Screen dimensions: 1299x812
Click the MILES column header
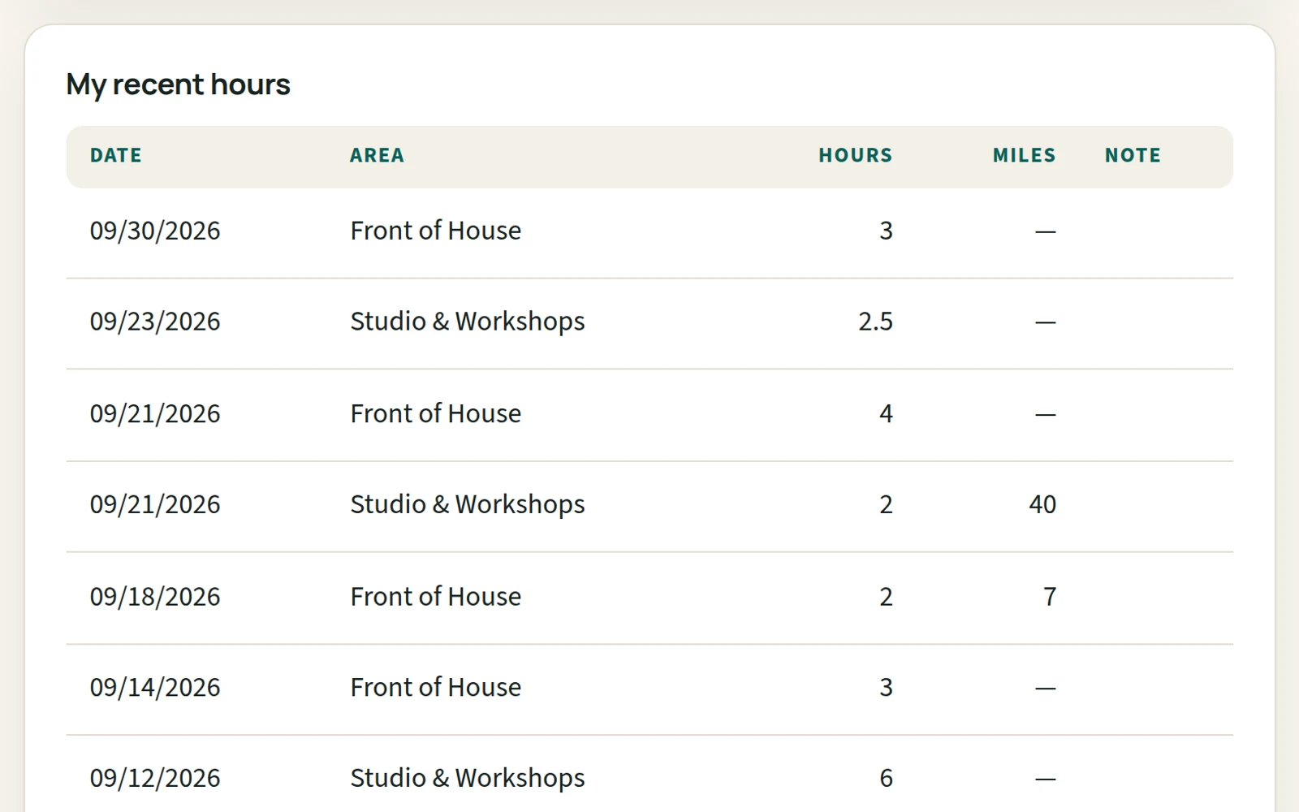pos(1024,155)
